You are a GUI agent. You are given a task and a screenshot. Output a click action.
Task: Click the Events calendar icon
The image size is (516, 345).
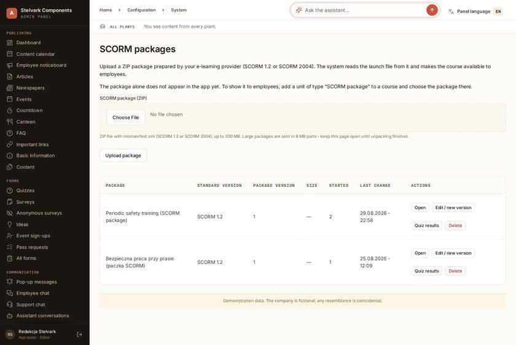[x=10, y=99]
